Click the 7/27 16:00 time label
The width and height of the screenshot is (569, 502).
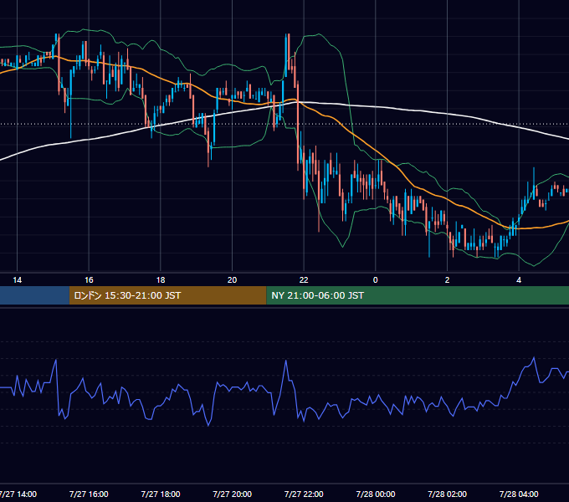pos(89,494)
